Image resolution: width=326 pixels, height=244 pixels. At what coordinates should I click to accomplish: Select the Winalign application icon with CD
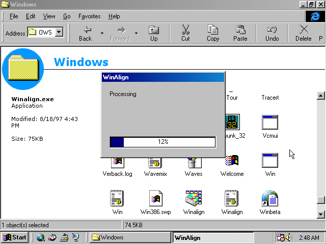pyautogui.click(x=194, y=198)
